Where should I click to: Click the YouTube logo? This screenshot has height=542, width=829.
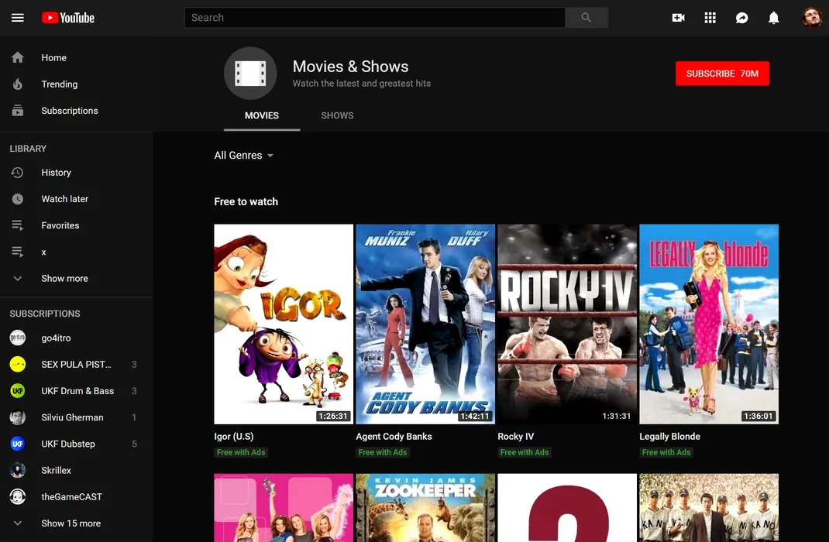point(68,18)
